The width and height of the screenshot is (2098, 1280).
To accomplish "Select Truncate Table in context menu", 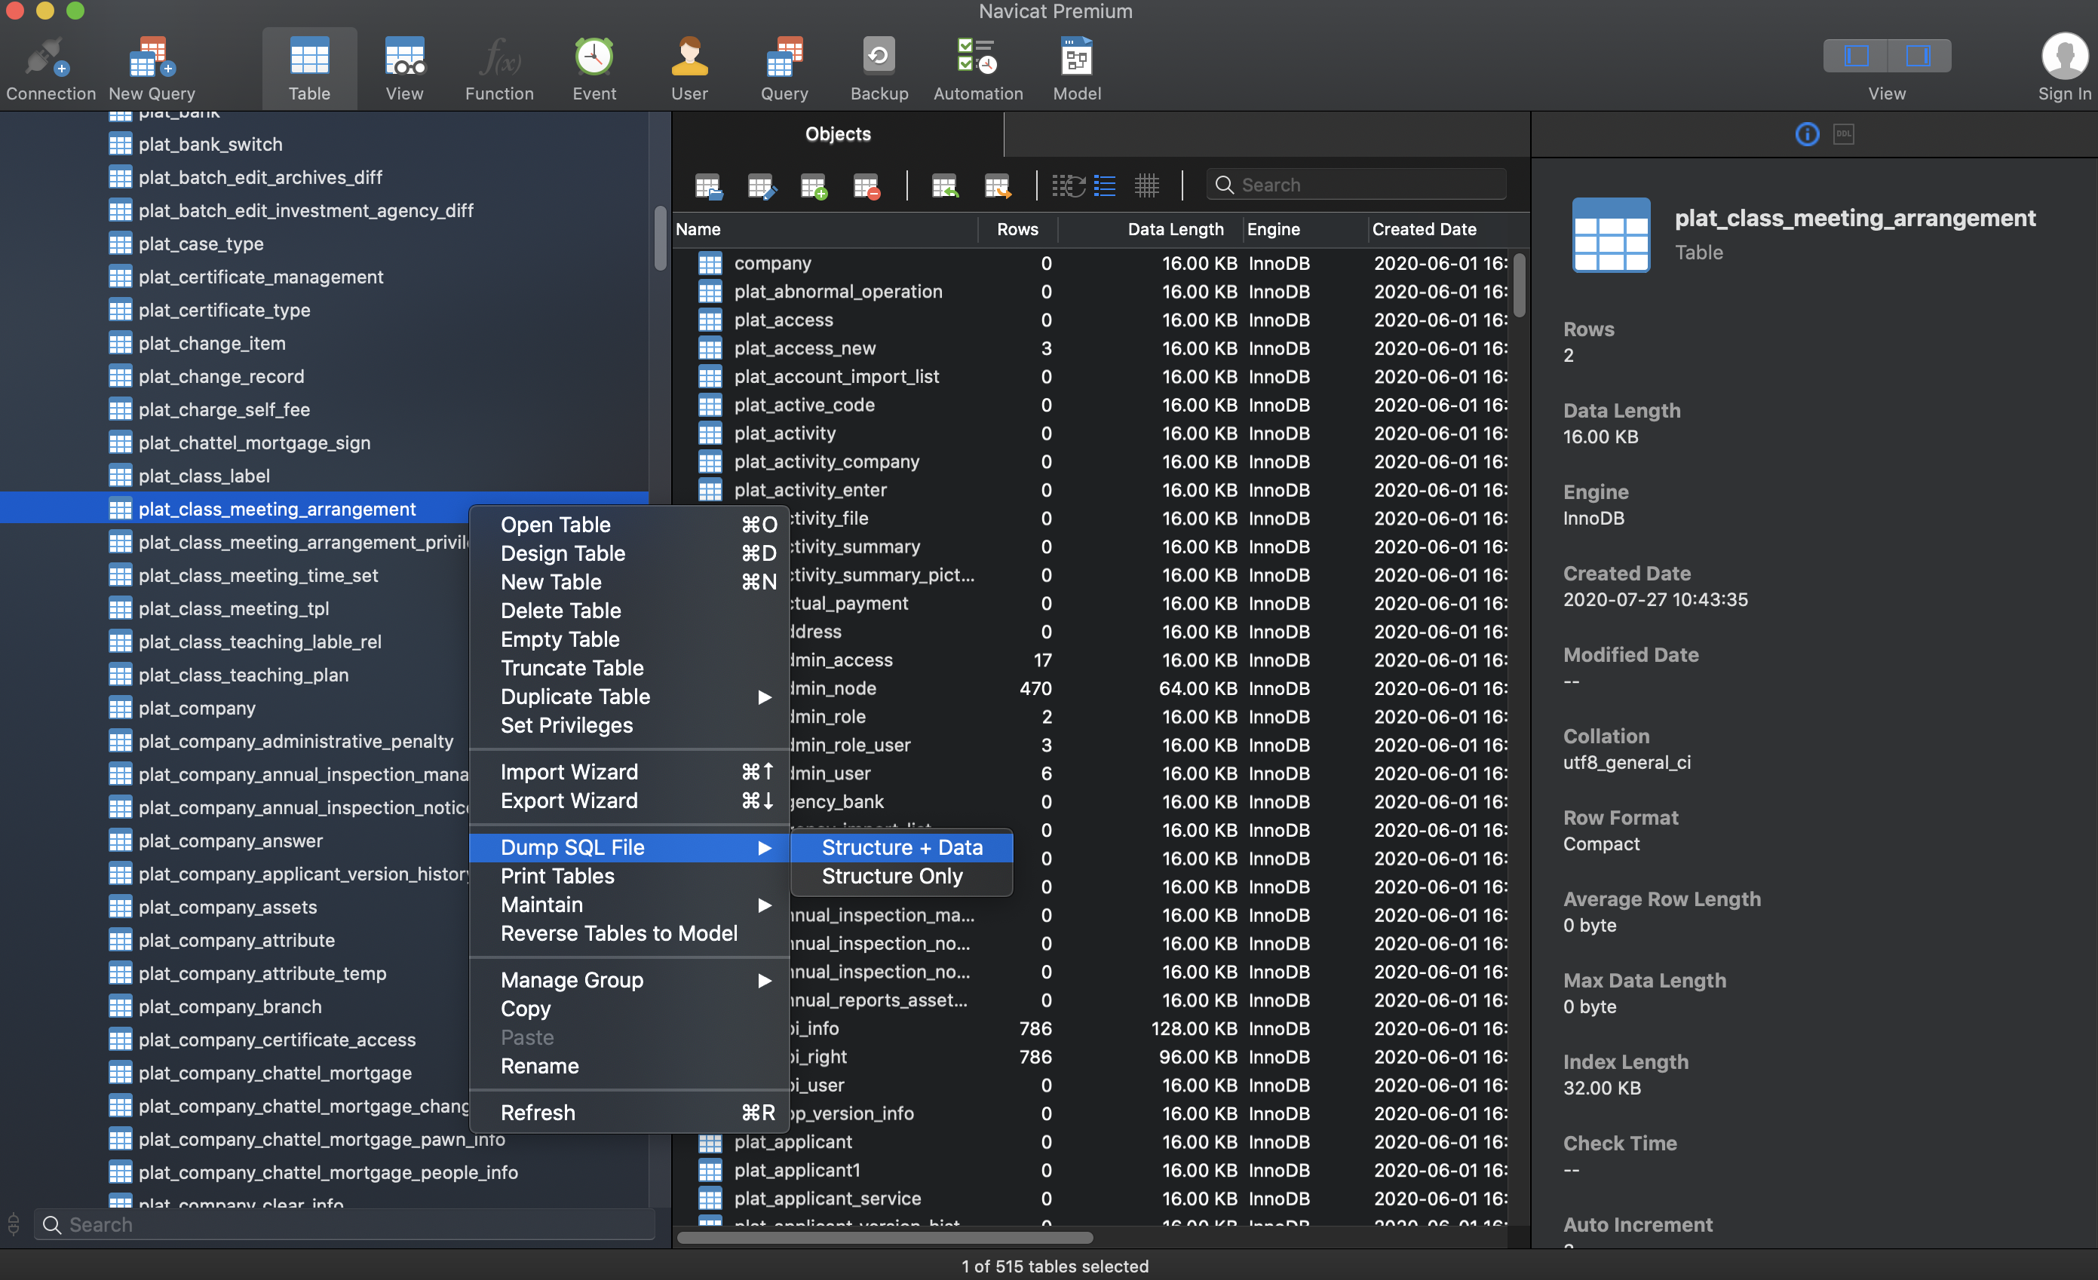I will (x=572, y=667).
